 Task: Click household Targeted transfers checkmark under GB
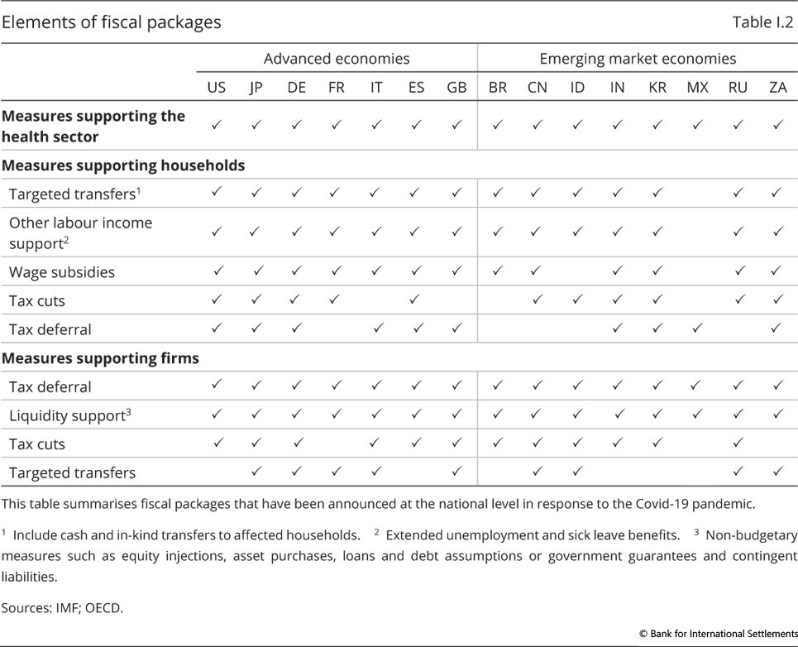coord(456,193)
